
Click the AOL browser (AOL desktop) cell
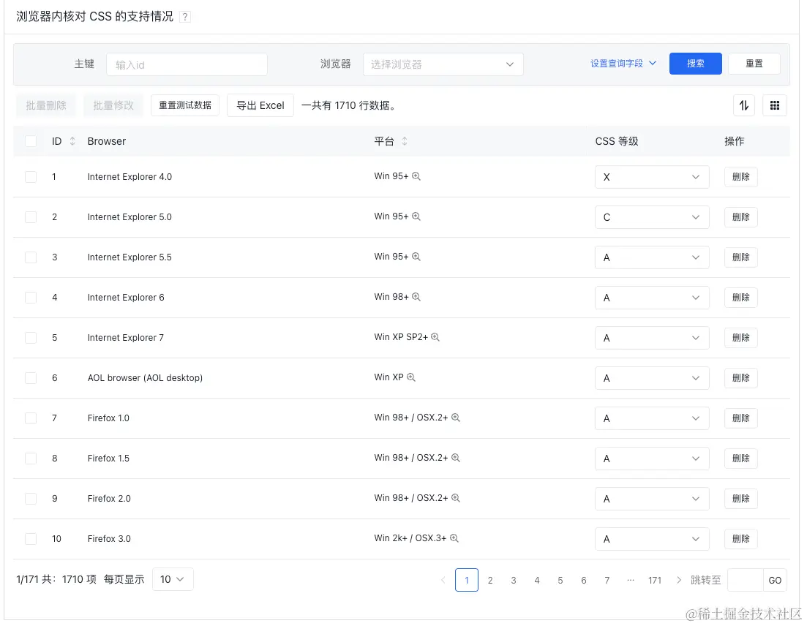[x=145, y=377]
